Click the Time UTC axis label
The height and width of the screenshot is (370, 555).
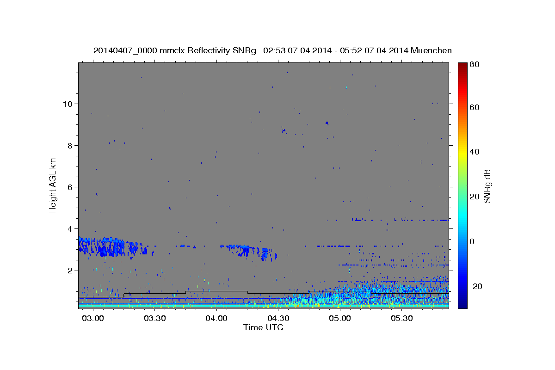(x=263, y=327)
